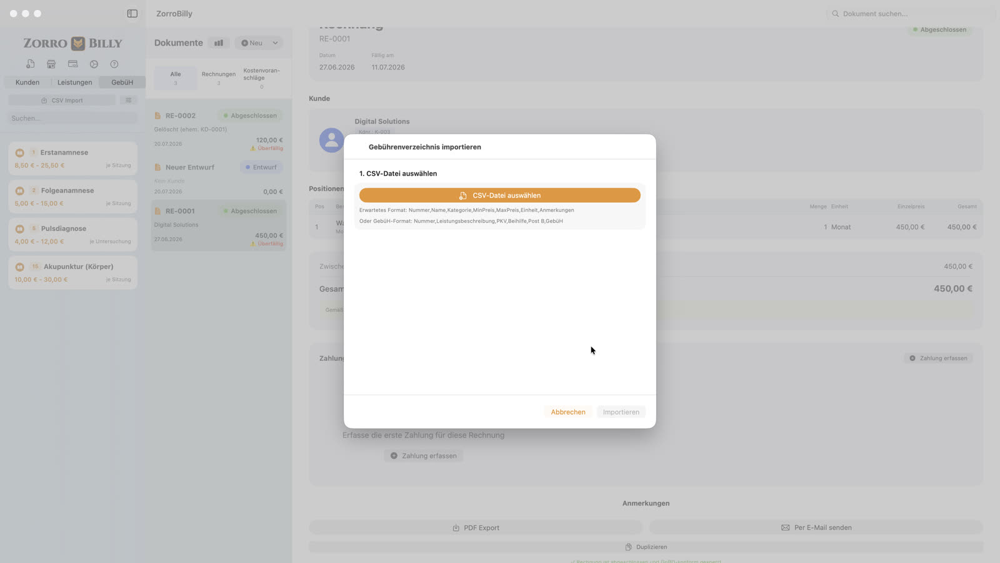The image size is (1000, 563).
Task: Click the fox logo of ZorroBilly
Action: [x=77, y=43]
